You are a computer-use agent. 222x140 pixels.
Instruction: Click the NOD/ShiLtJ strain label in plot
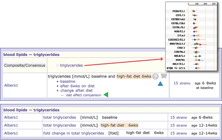(x=177, y=44)
